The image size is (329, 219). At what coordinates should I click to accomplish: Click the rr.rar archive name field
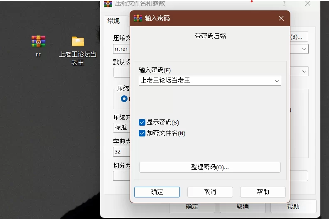tap(121, 49)
